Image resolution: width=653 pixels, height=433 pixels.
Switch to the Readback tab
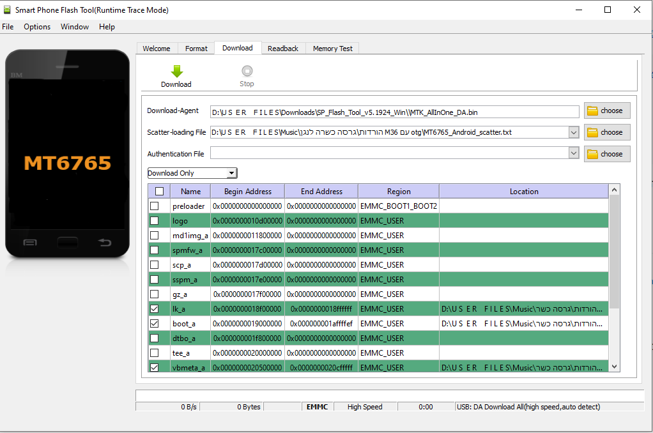pyautogui.click(x=282, y=49)
